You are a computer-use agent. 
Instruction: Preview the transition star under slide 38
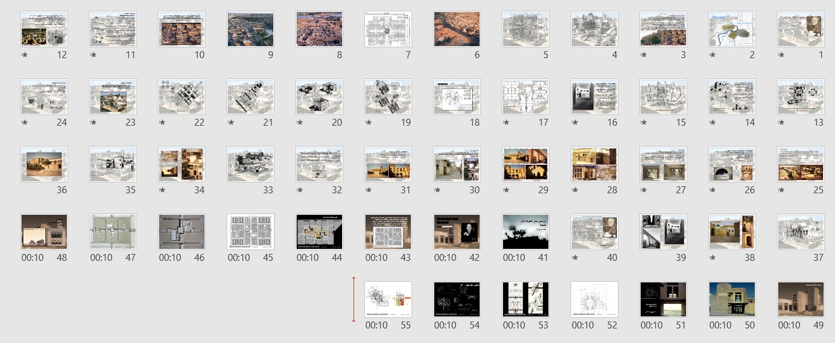pyautogui.click(x=713, y=258)
